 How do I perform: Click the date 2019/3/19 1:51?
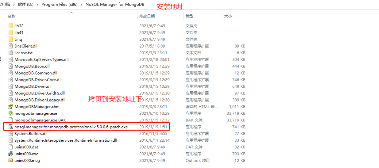coord(153,127)
